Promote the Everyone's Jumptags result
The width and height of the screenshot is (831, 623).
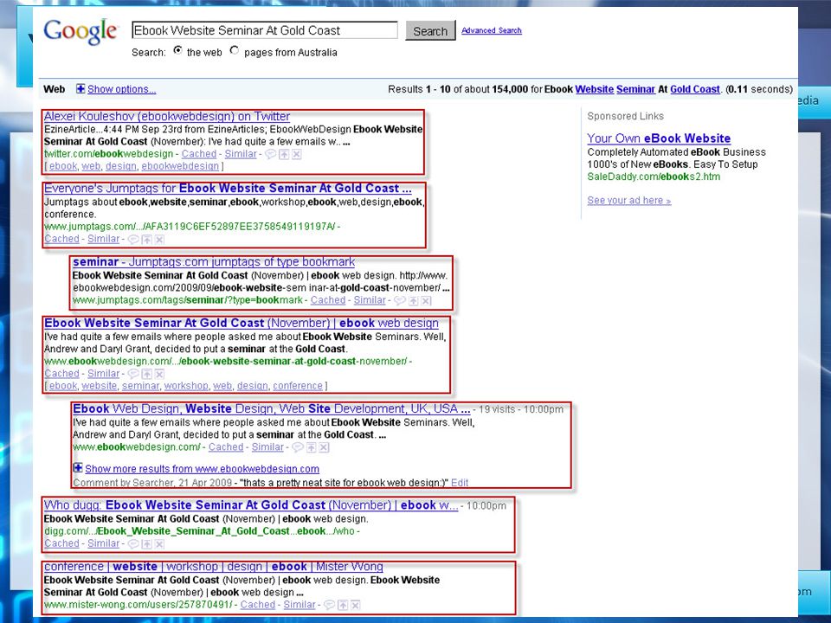(x=147, y=240)
